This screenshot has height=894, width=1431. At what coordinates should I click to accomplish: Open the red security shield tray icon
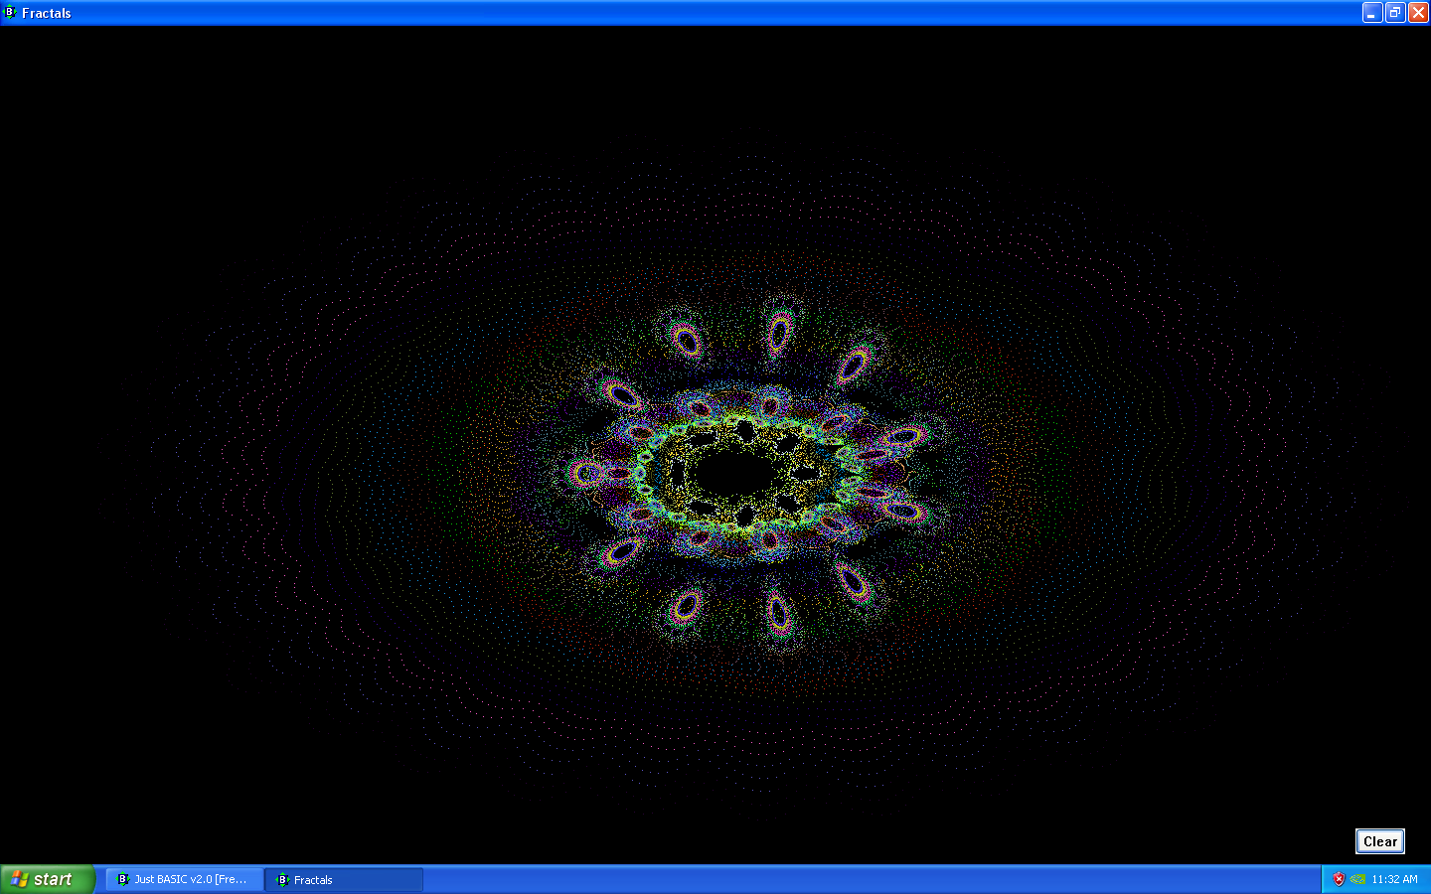click(1339, 879)
